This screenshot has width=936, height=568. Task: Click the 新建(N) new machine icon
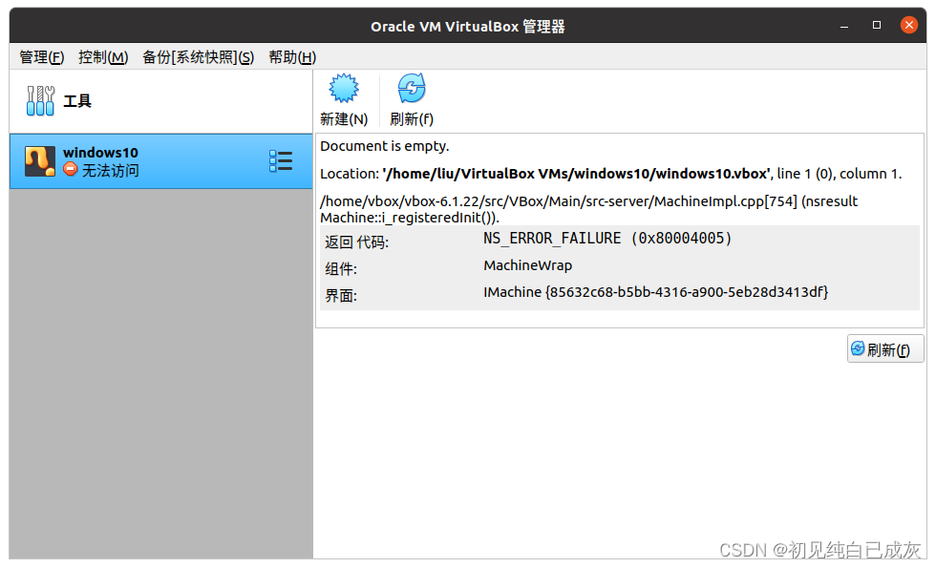pyautogui.click(x=344, y=88)
